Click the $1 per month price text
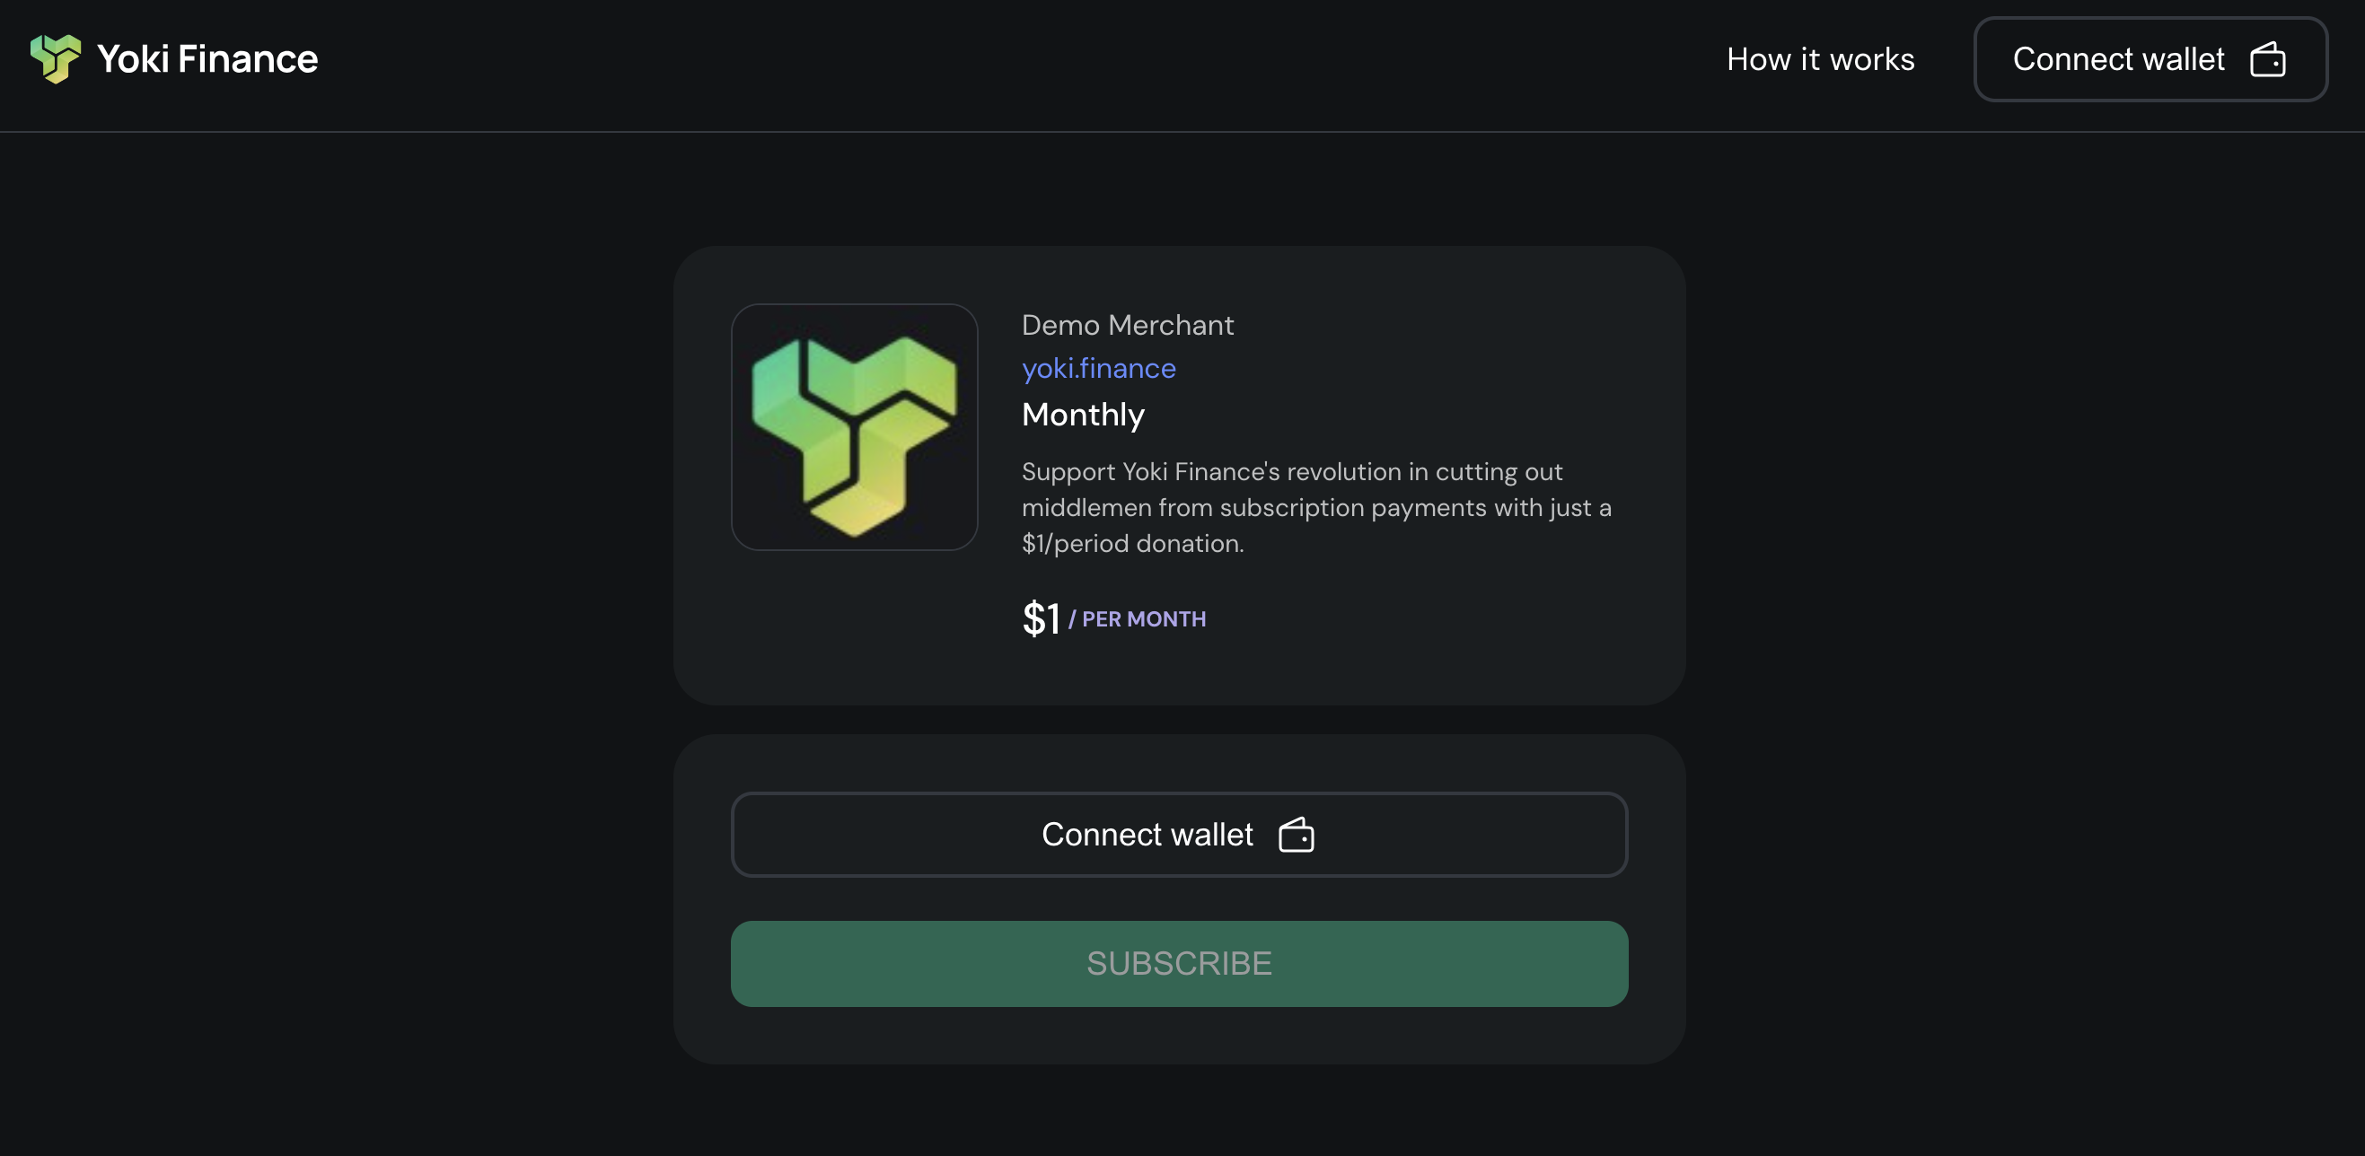The image size is (2365, 1156). 1042,618
